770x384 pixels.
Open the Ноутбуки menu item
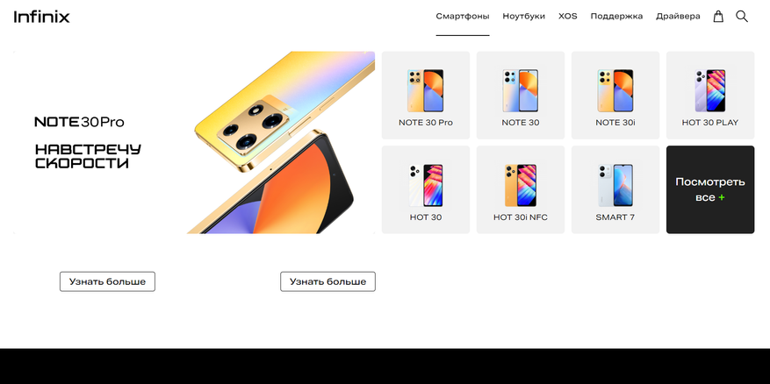pyautogui.click(x=523, y=16)
